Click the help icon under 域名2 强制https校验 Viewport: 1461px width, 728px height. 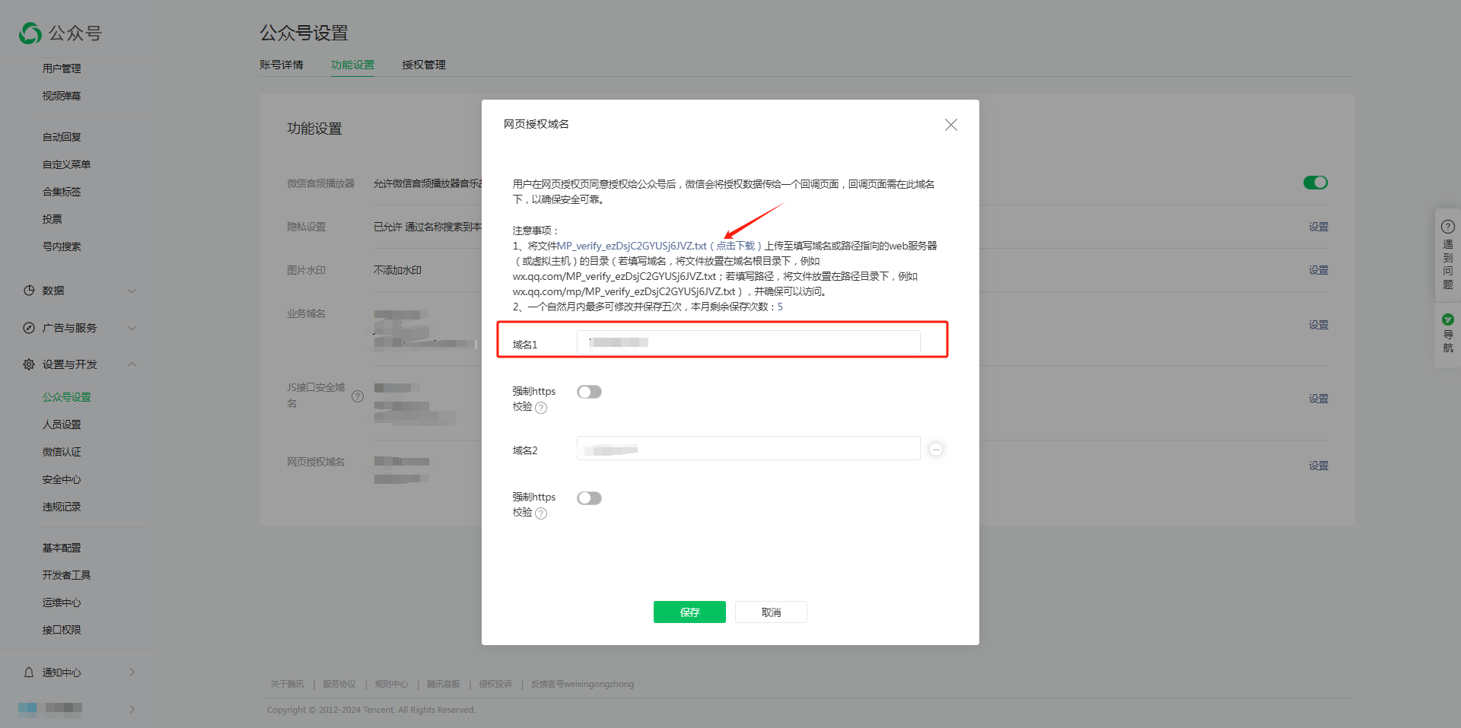tap(541, 513)
